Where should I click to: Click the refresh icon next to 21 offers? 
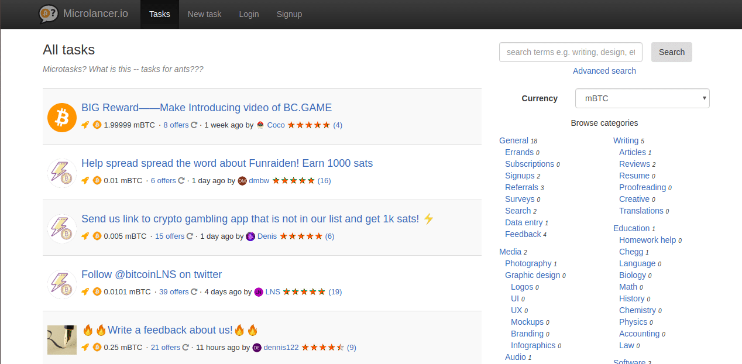pyautogui.click(x=185, y=347)
